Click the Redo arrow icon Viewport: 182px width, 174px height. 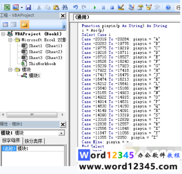pos(84,7)
